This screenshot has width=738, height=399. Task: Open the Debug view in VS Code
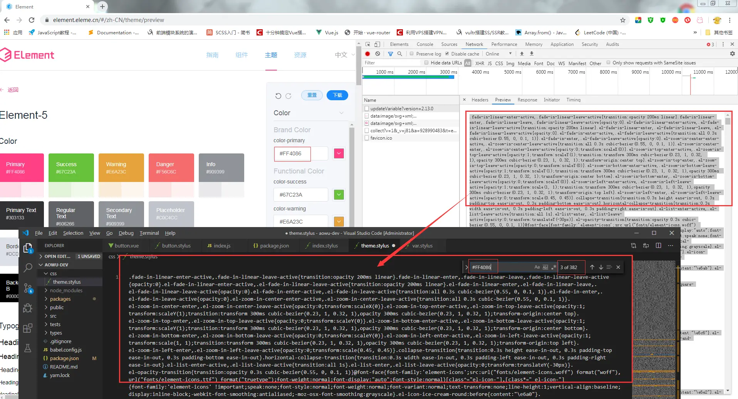(x=28, y=308)
